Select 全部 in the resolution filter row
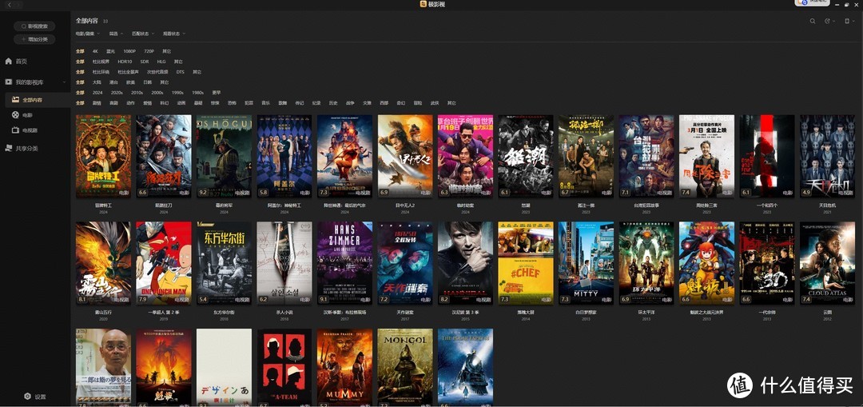Screen dimensions: 863x407 click(80, 51)
